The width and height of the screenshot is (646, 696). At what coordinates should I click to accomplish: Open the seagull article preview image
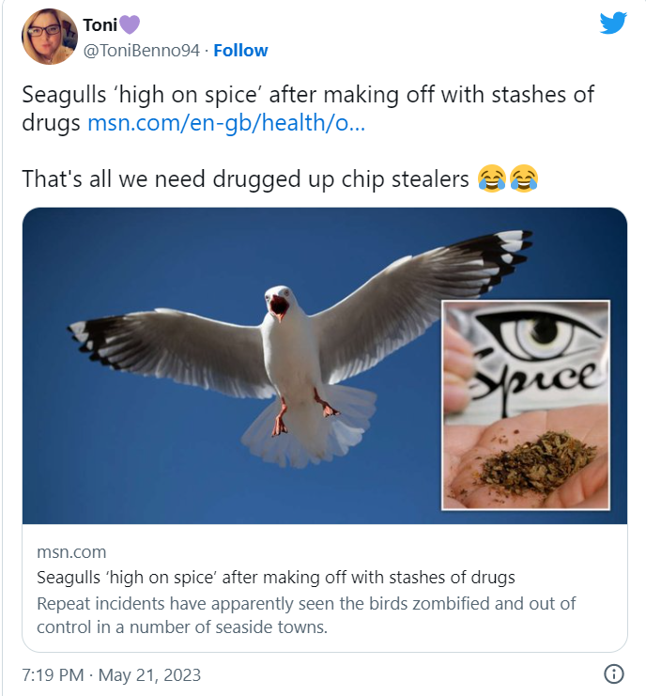325,365
